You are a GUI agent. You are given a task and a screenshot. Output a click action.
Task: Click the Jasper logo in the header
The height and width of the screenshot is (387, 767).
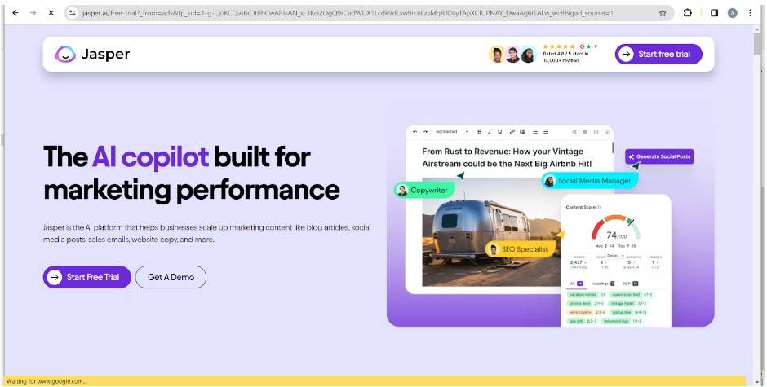point(92,55)
